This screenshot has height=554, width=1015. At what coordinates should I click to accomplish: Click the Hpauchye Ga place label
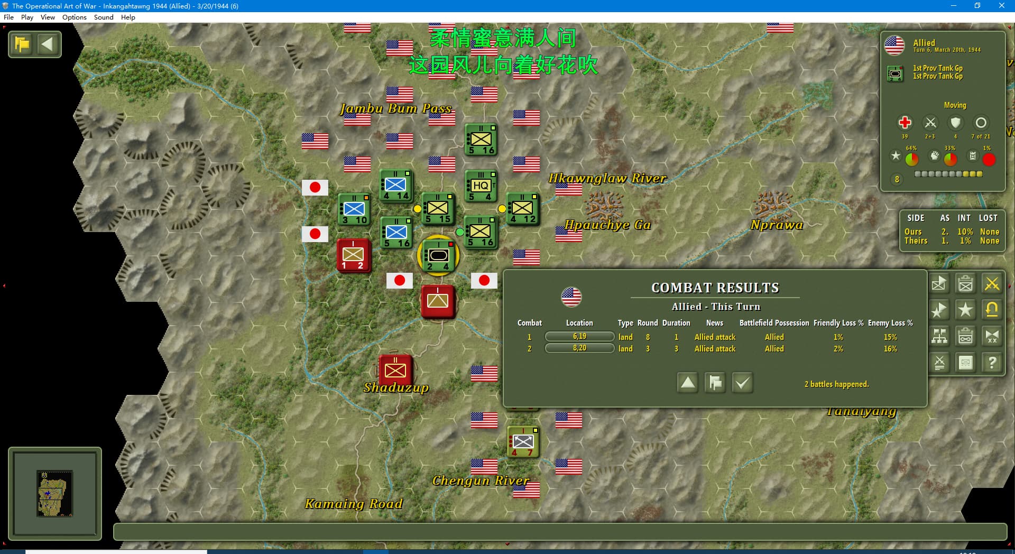pos(607,225)
